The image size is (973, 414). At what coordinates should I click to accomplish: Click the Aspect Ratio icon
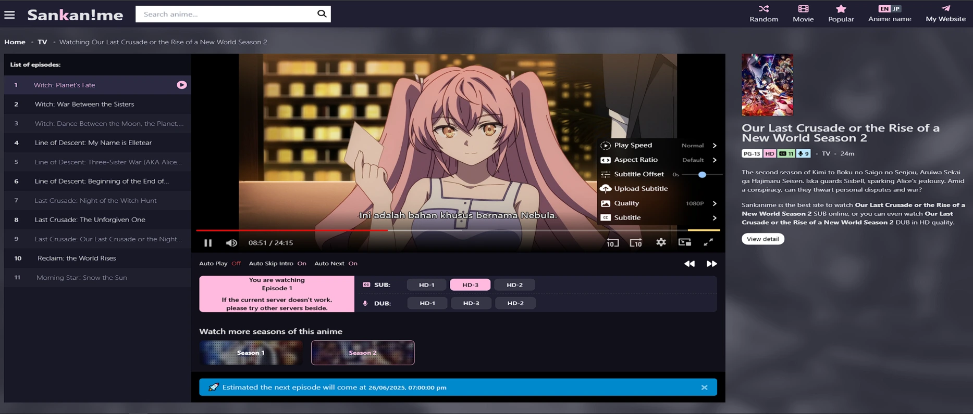click(605, 160)
